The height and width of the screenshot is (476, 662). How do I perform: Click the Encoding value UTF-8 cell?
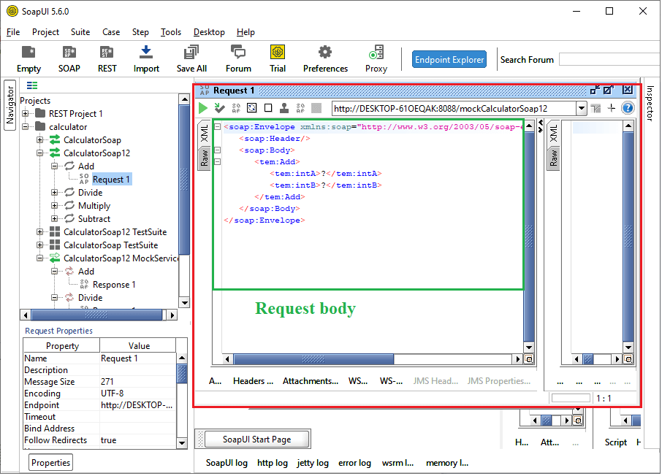(x=137, y=394)
